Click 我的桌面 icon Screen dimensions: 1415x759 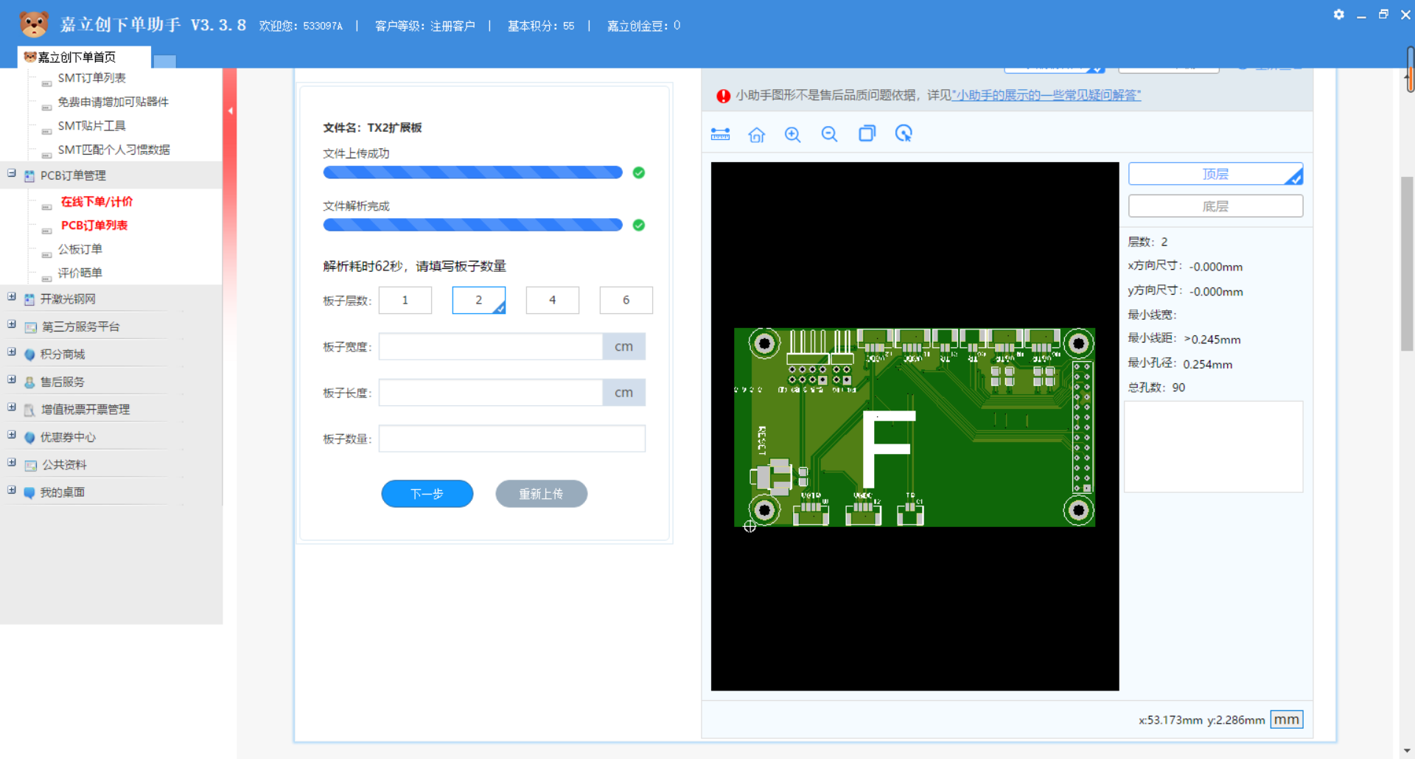pos(29,493)
